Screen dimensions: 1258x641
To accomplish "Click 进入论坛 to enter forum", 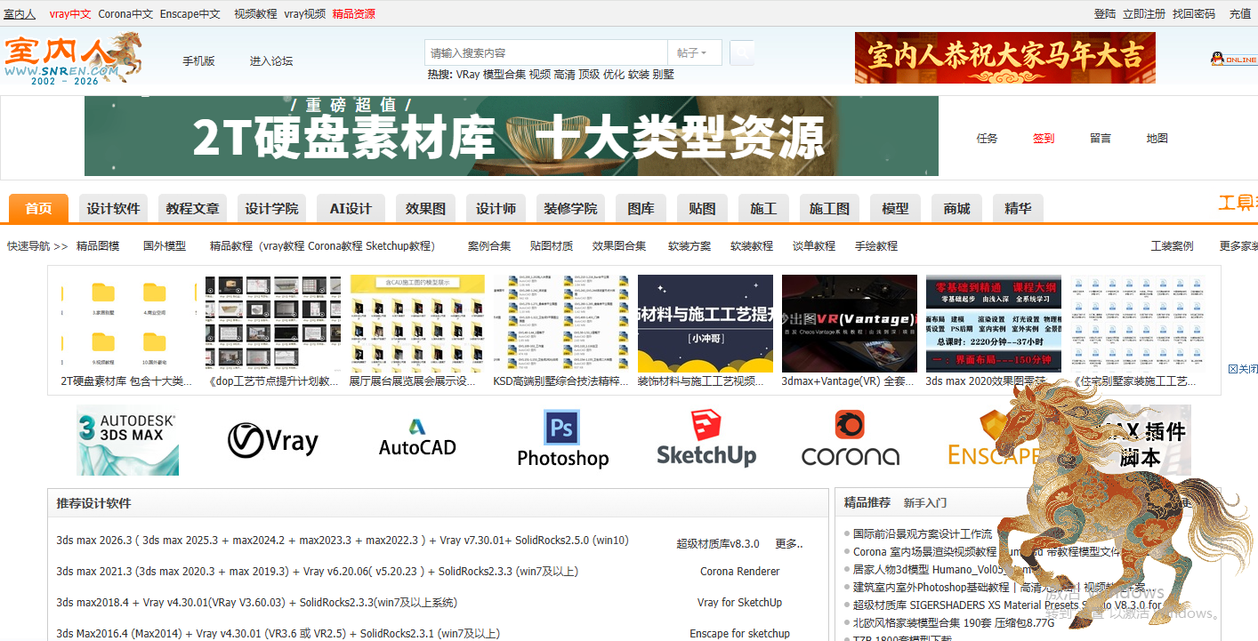I will [x=271, y=61].
